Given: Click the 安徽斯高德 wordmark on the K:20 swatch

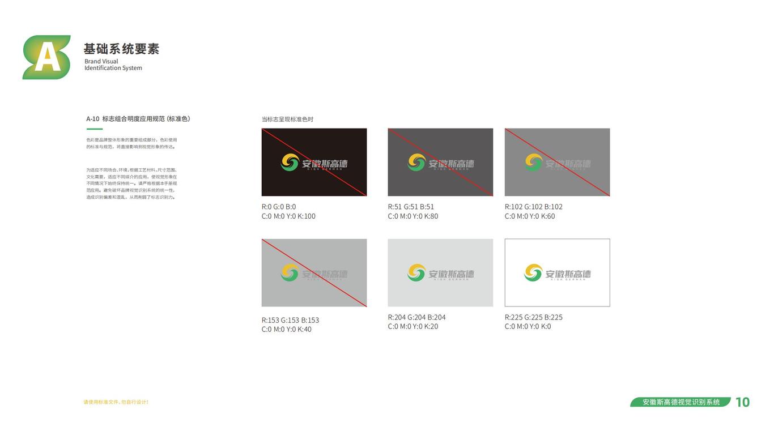Looking at the screenshot, I should point(452,274).
